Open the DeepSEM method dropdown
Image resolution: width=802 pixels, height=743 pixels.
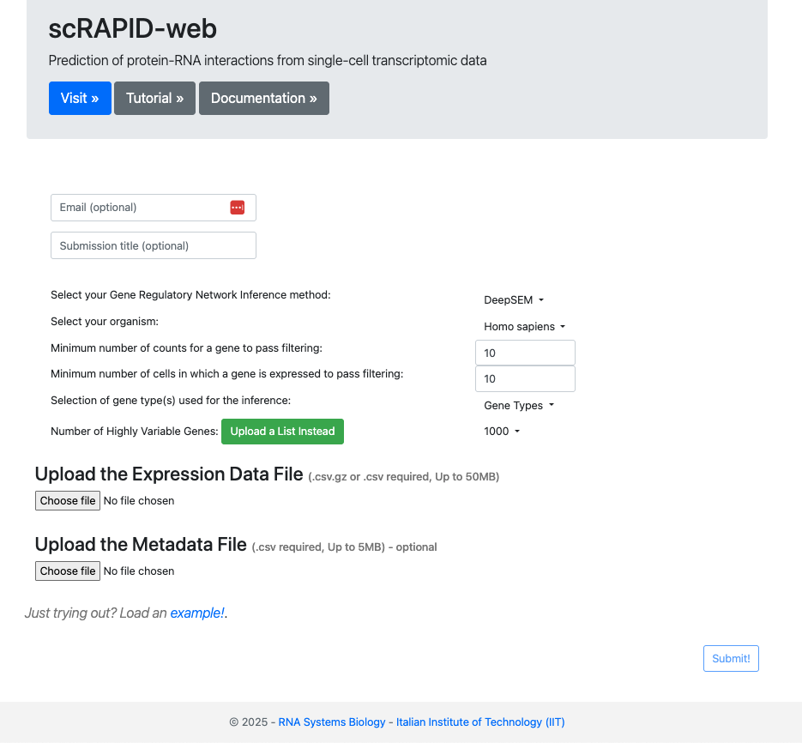[x=514, y=300]
